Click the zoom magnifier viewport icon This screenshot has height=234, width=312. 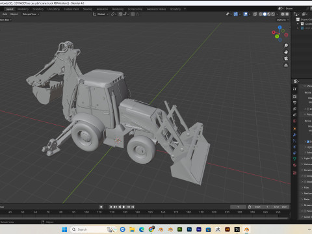click(x=286, y=45)
